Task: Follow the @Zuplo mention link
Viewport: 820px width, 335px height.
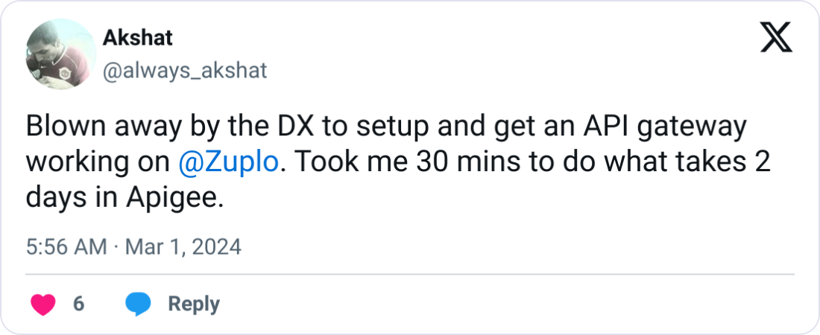Action: point(230,165)
